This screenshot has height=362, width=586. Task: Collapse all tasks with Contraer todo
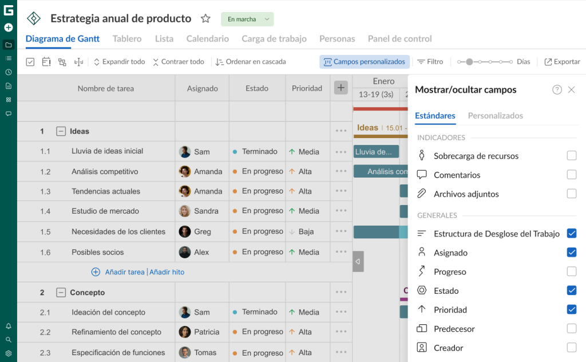179,62
